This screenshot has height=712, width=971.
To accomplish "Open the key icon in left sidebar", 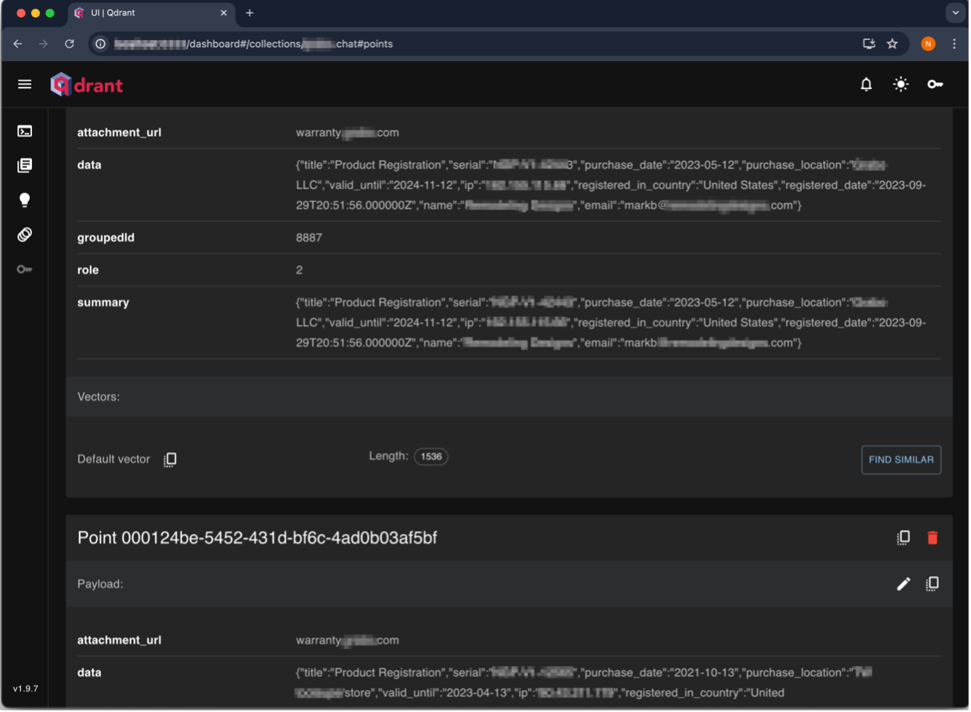I will click(25, 270).
